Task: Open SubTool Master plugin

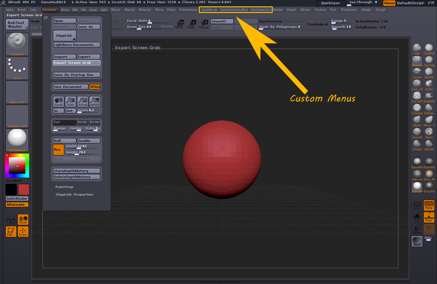Action: (x=17, y=24)
